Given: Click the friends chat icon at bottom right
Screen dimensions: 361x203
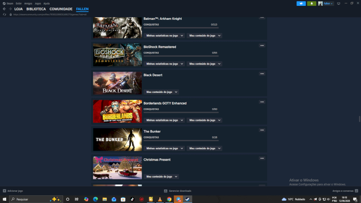Looking at the screenshot, I should (356, 191).
